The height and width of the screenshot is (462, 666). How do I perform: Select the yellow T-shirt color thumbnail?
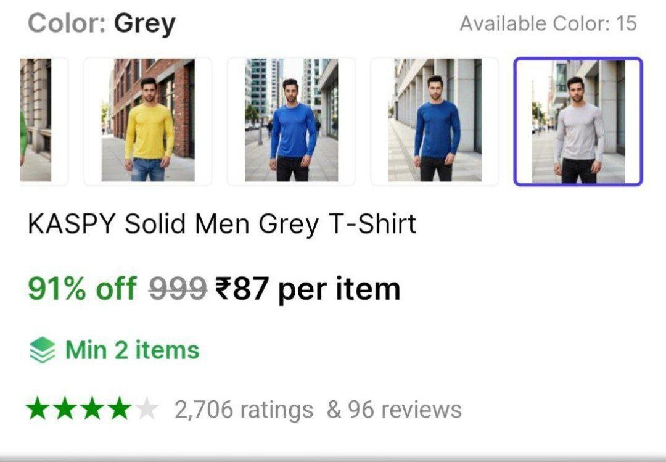pos(148,121)
